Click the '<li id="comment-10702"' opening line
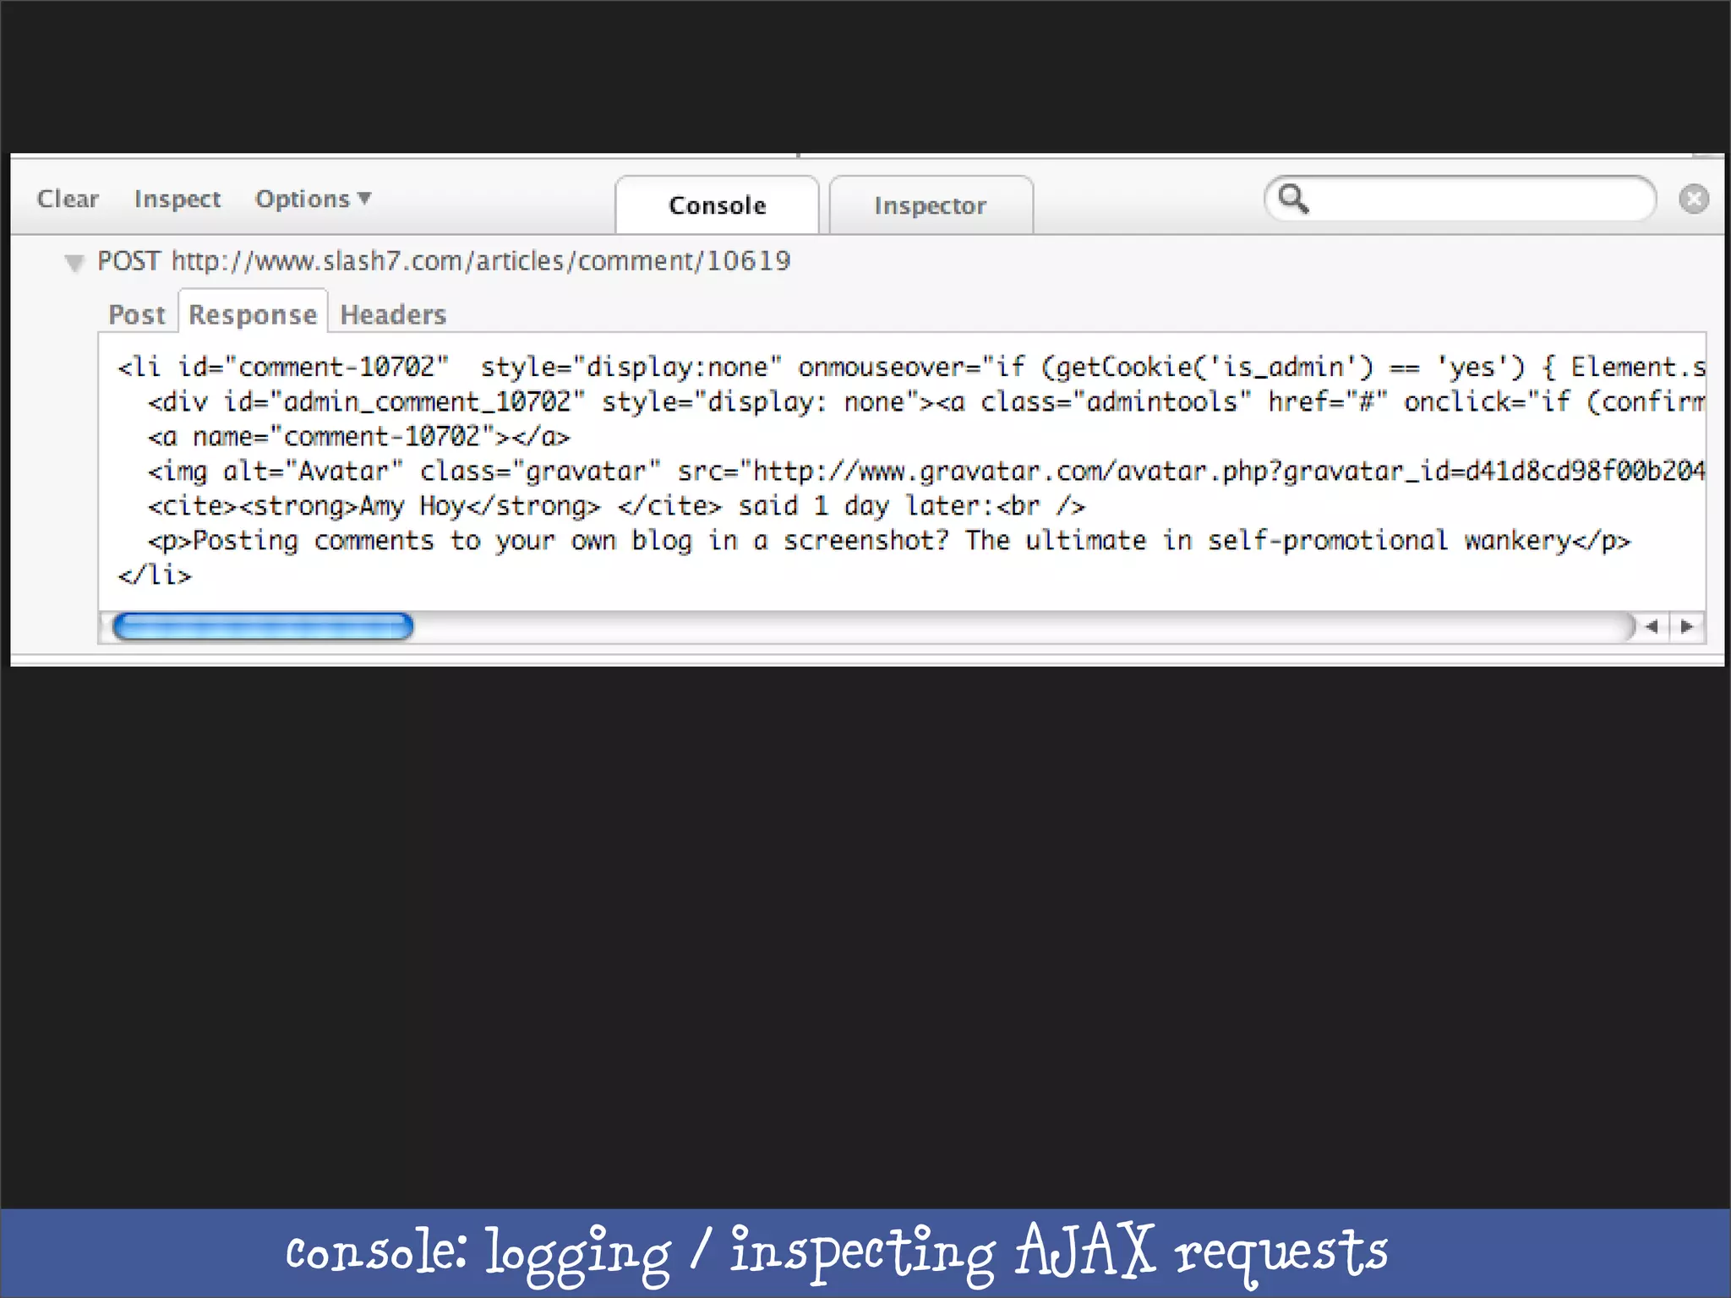The image size is (1731, 1298). tap(911, 368)
